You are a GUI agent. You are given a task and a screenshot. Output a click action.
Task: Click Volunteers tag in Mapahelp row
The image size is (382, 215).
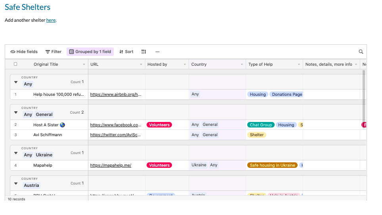(x=159, y=166)
